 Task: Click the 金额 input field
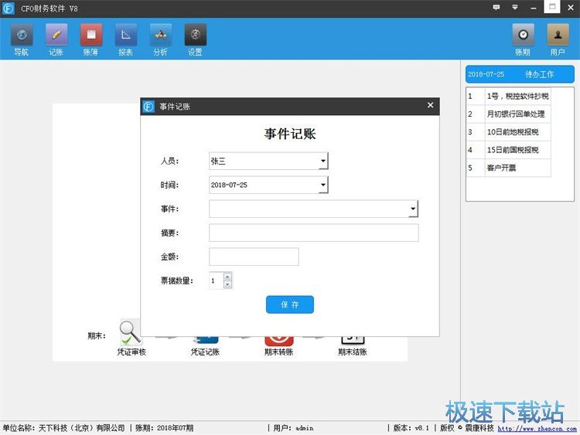coord(254,257)
